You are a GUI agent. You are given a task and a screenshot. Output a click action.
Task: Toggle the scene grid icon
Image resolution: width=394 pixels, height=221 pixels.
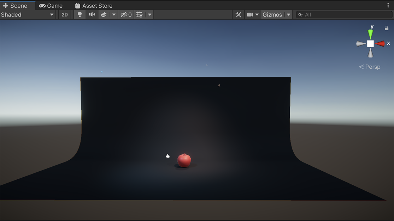click(140, 15)
